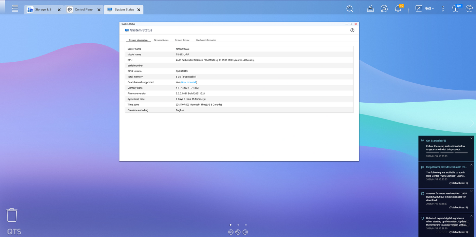Open the Hardware Information tab

(206, 40)
